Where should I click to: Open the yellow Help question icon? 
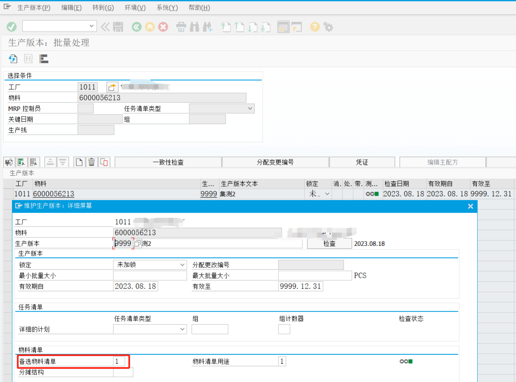click(314, 27)
